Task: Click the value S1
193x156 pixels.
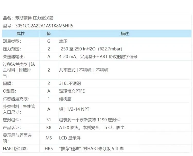Action: pyautogui.click(x=49, y=120)
